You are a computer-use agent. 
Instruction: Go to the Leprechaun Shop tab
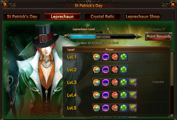143,17
